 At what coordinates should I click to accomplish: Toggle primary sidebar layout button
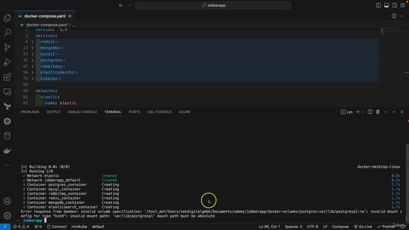(378, 5)
